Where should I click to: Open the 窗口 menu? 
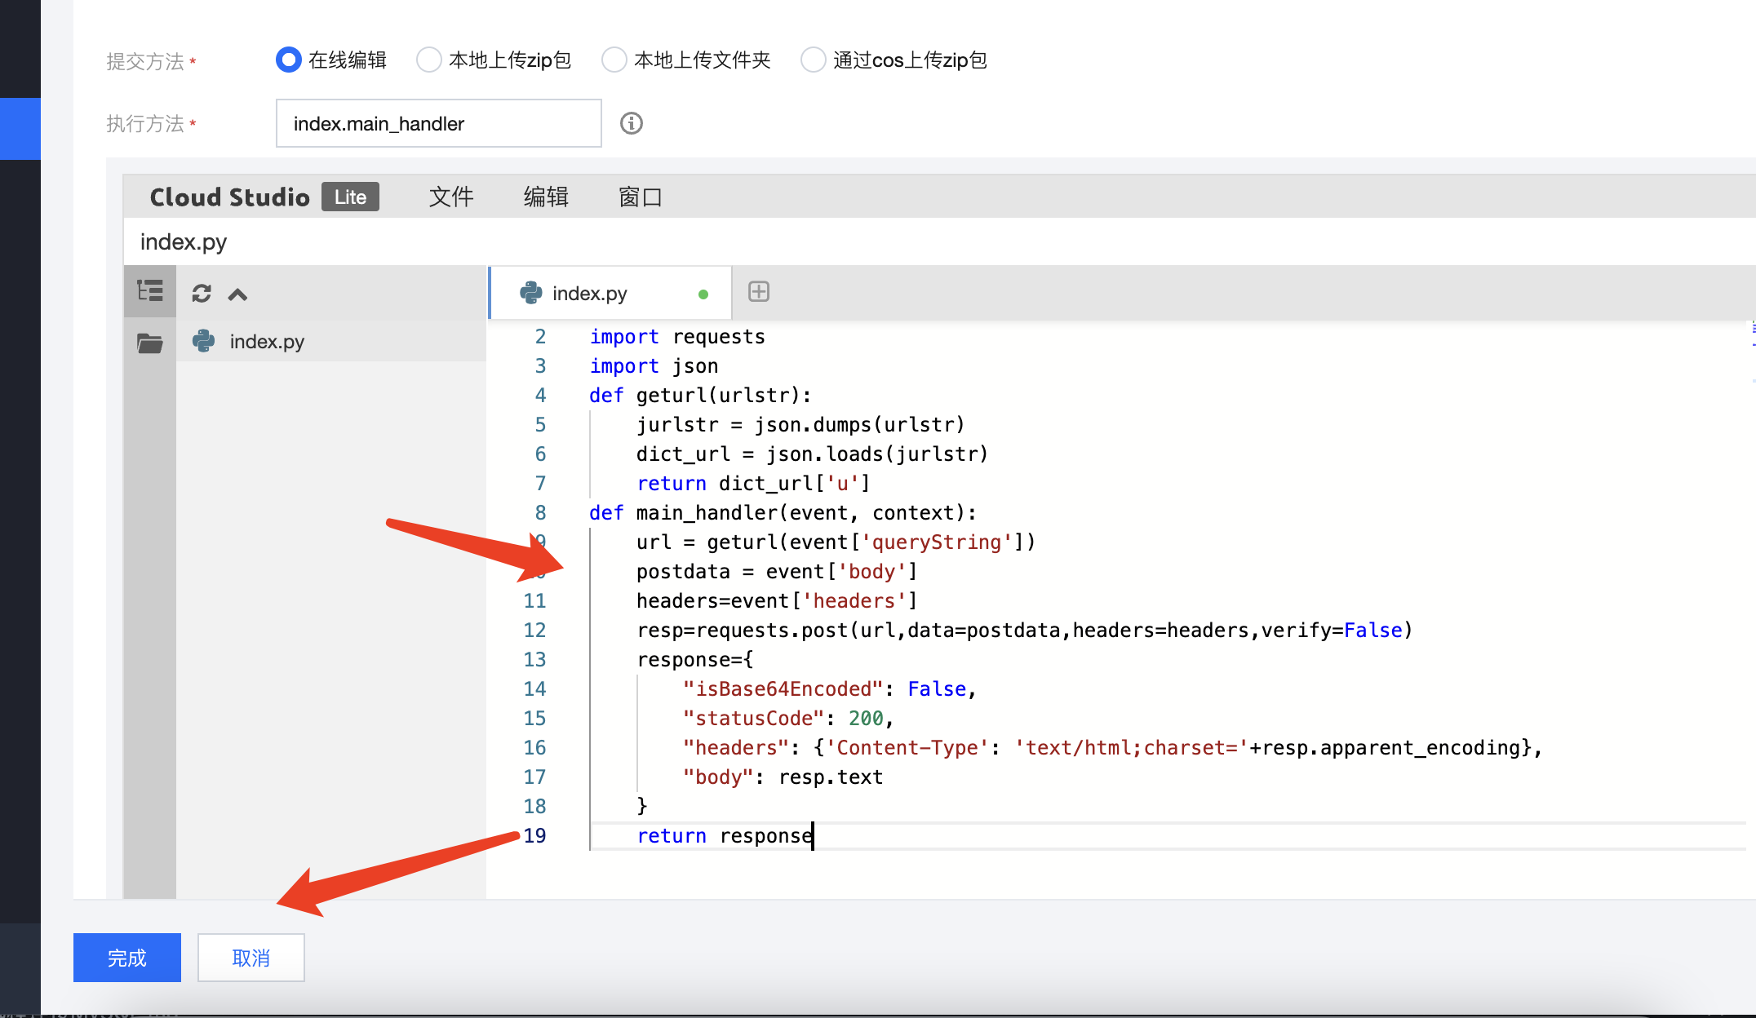(641, 197)
